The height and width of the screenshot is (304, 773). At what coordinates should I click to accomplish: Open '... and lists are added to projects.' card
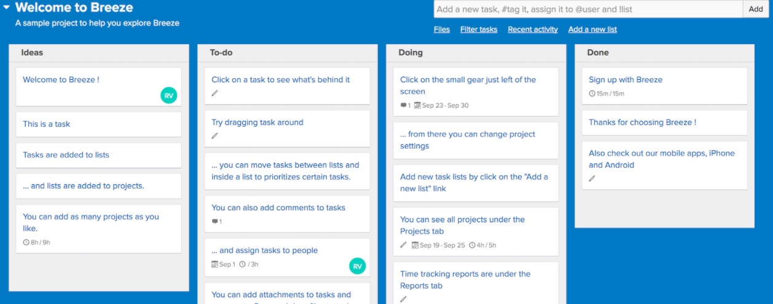coord(98,185)
